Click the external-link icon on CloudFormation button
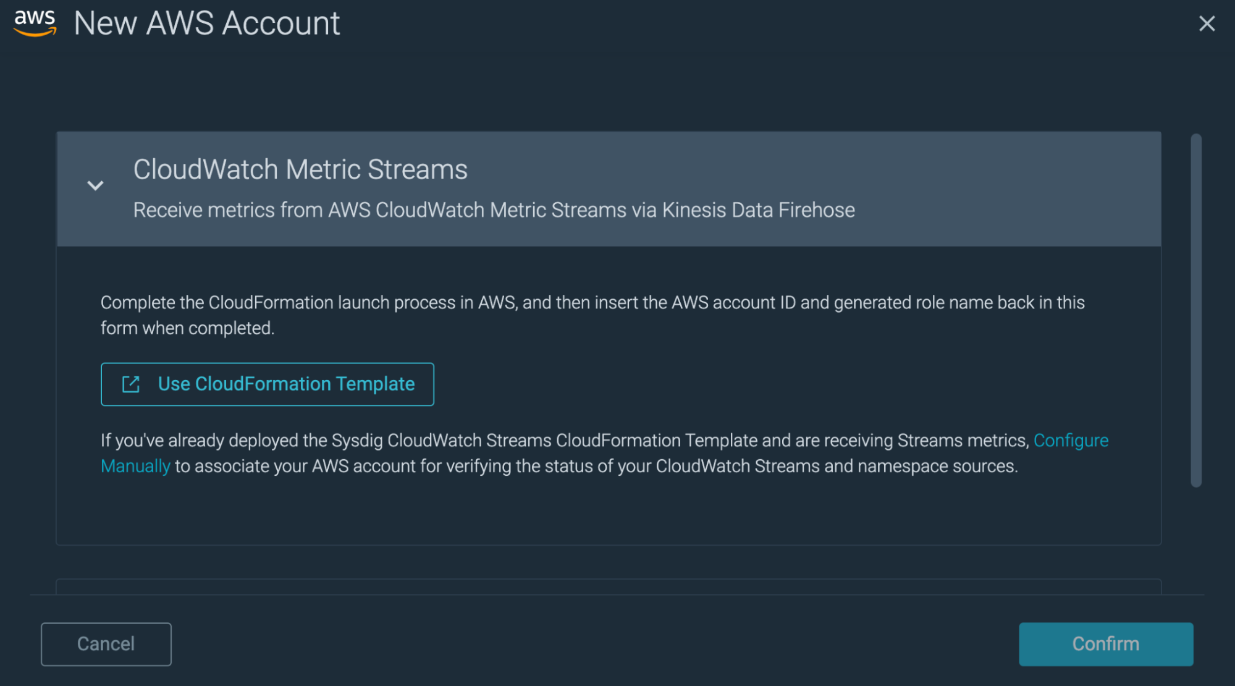The image size is (1235, 686). (130, 384)
